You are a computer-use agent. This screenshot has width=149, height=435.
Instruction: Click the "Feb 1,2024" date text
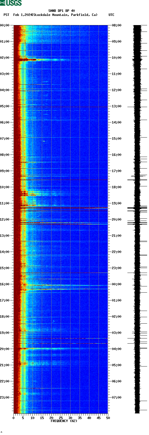[x=23, y=15]
